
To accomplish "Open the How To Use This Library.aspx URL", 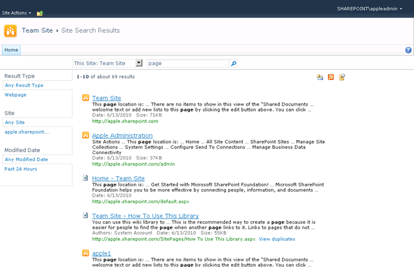I will (x=174, y=239).
